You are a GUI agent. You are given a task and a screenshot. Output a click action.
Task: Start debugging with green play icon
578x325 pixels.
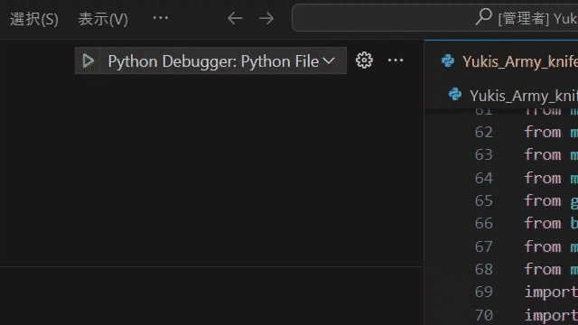(88, 60)
